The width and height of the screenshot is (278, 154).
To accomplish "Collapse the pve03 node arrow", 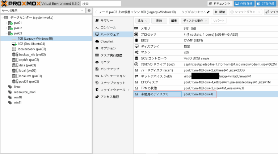I will click(x=7, y=34).
